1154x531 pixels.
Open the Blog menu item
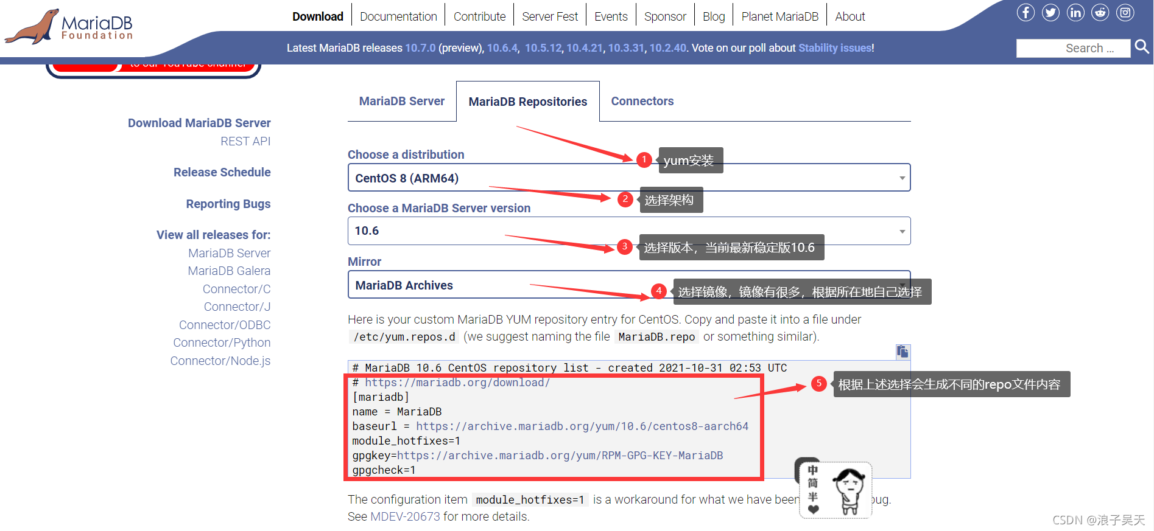tap(714, 16)
